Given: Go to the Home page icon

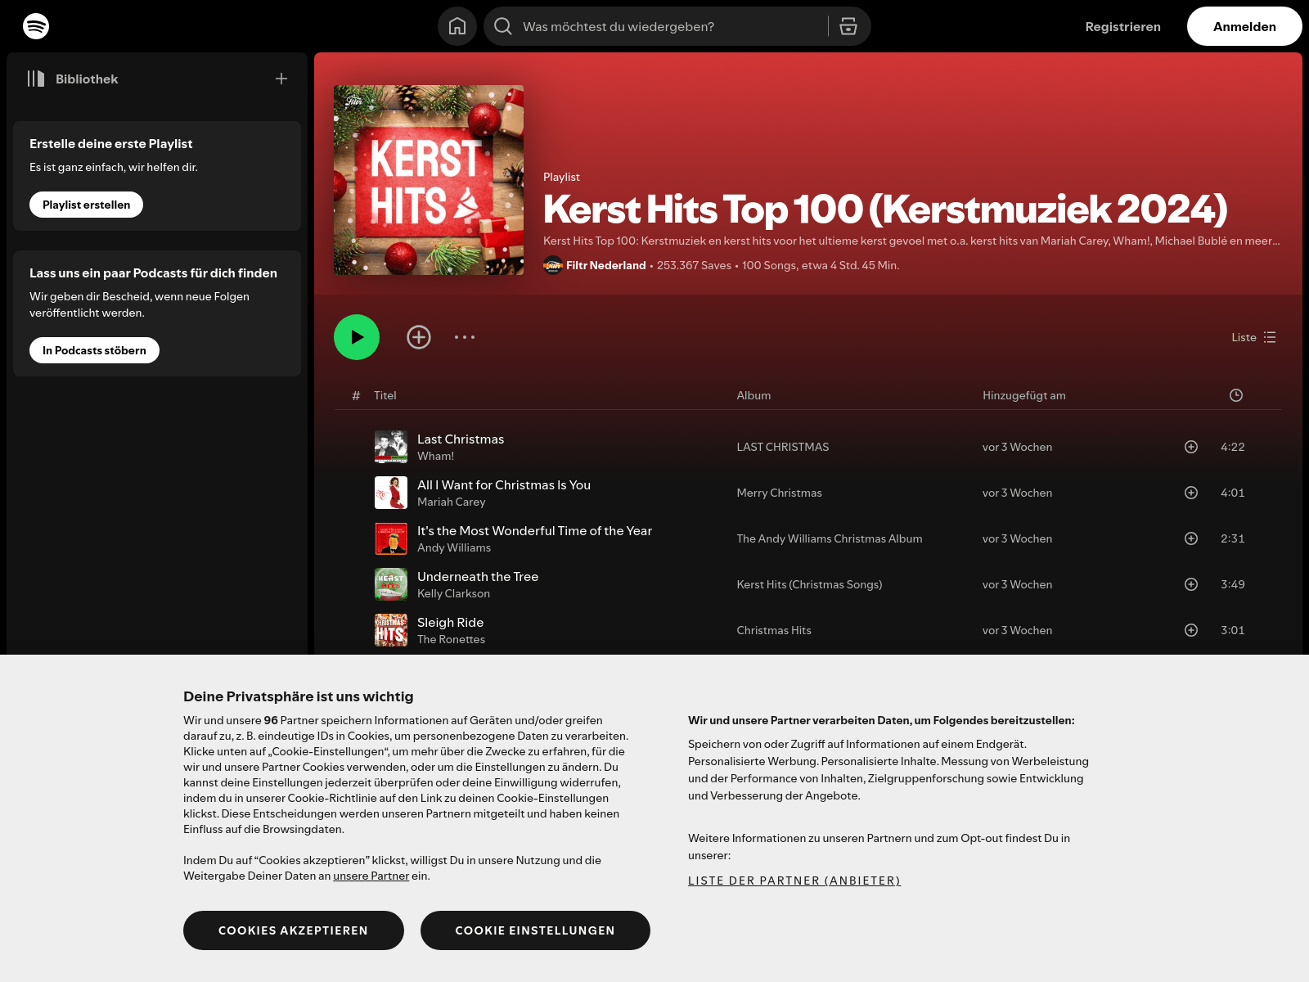Looking at the screenshot, I should point(457,26).
